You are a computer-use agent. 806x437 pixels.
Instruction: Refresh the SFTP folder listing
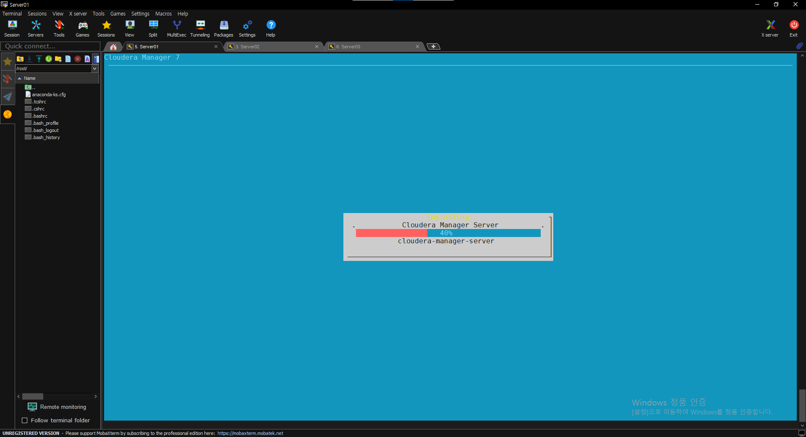49,59
